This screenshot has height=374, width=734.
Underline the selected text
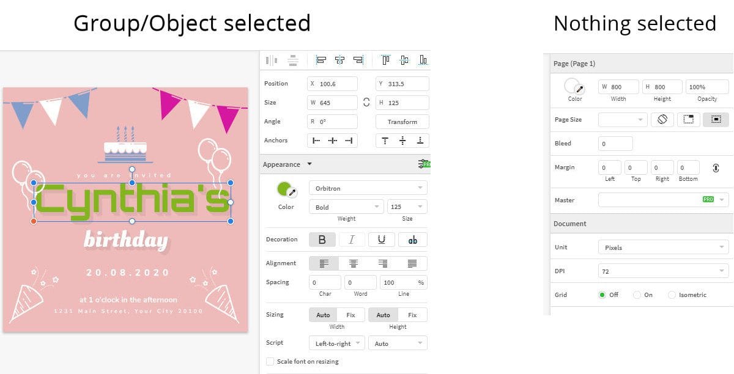click(382, 239)
